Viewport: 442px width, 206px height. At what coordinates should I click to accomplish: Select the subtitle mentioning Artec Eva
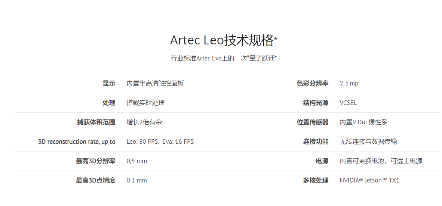point(224,59)
